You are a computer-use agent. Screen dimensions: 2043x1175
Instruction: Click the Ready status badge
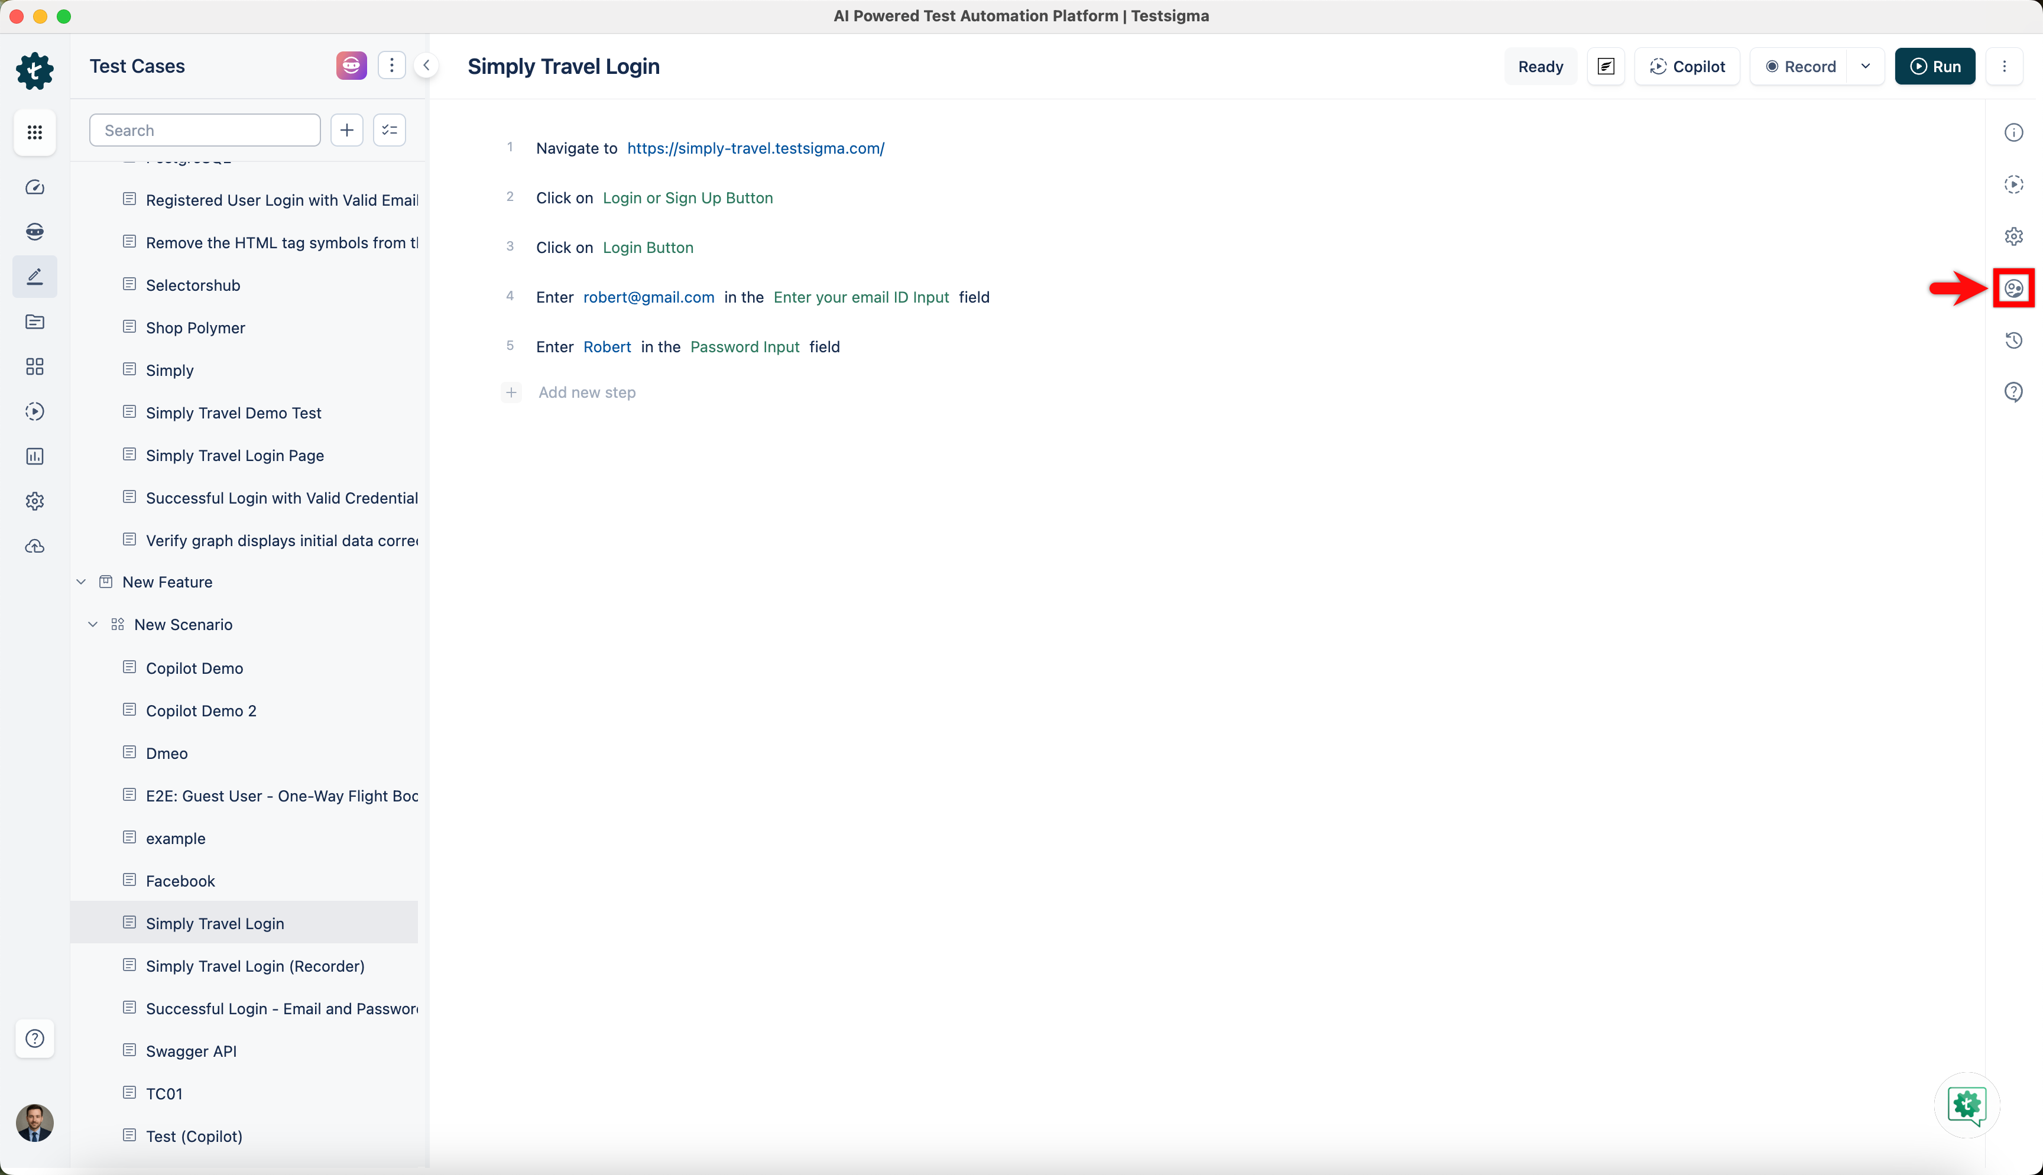tap(1541, 66)
